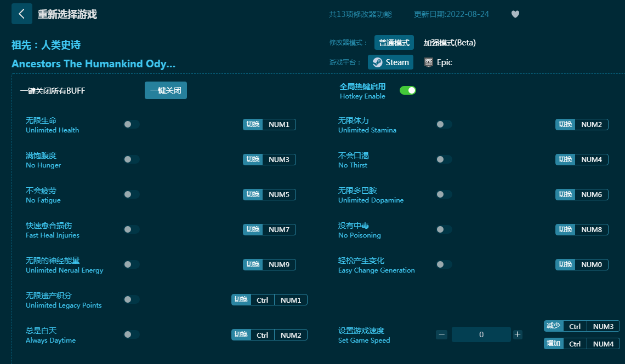Click the plus button for game speed
625x364 pixels.
pos(518,334)
